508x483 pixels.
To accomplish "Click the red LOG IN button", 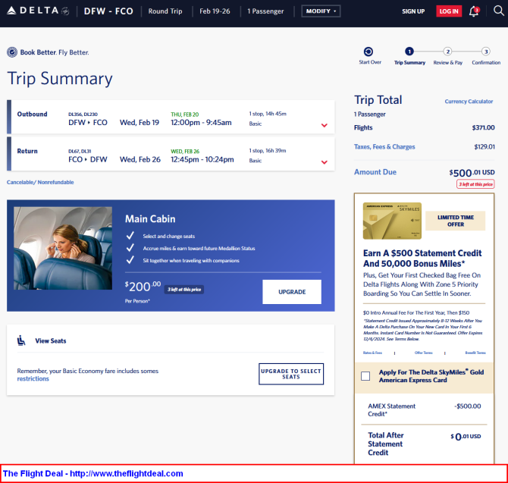I will (x=449, y=11).
